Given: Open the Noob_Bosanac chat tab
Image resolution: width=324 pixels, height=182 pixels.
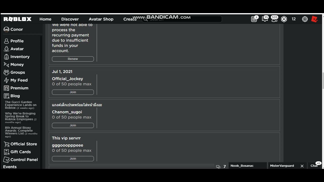Looking at the screenshot, I should (x=248, y=166).
